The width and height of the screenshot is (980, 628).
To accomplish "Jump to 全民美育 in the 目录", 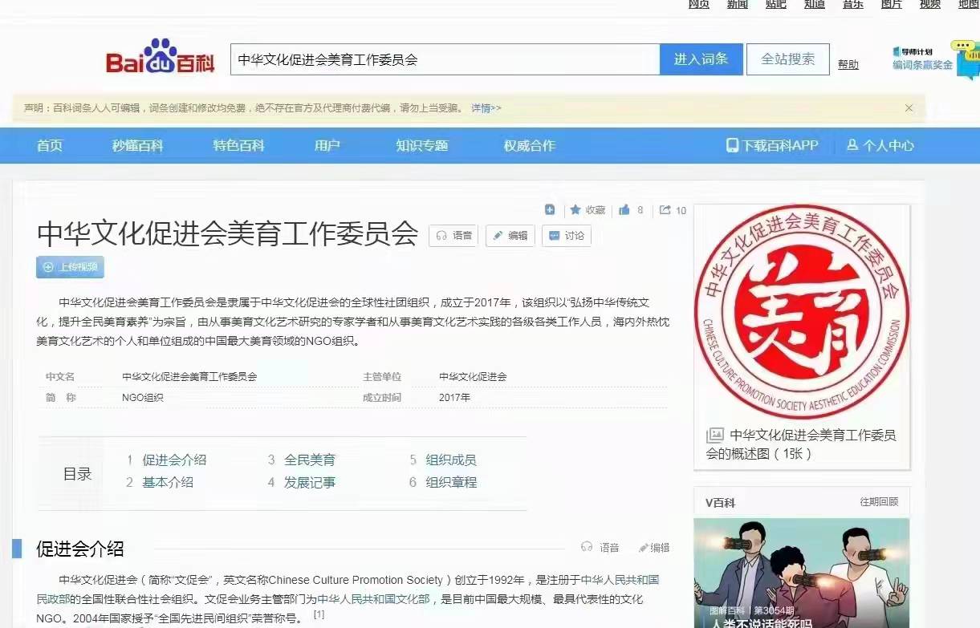I will coord(310,460).
